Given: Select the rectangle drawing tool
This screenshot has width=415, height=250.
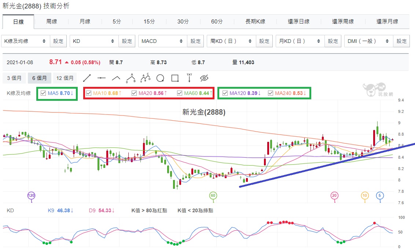Looking at the screenshot, I should click(x=175, y=78).
